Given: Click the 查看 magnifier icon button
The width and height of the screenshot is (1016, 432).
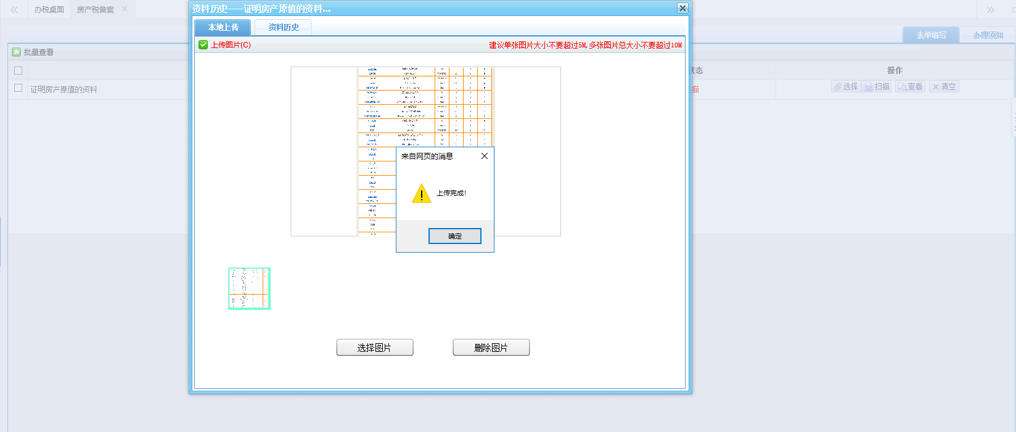Looking at the screenshot, I should tap(910, 87).
